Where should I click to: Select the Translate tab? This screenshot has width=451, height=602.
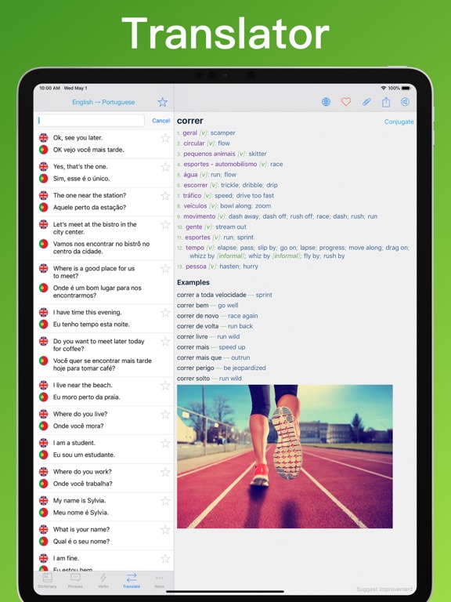tap(132, 580)
